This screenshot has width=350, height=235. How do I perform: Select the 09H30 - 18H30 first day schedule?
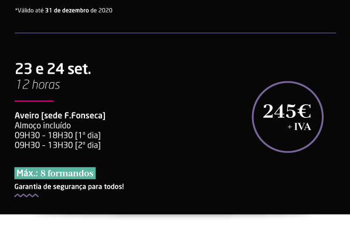(x=57, y=135)
